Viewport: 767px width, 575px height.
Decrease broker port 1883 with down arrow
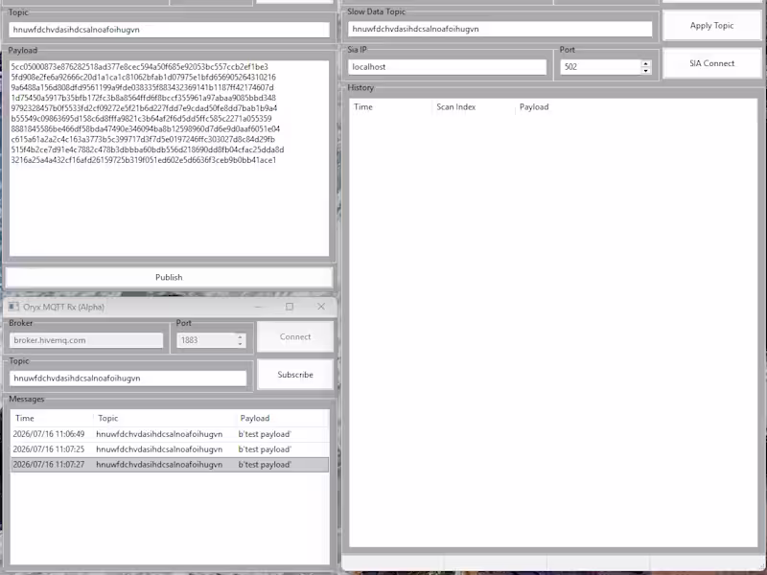[x=240, y=344]
